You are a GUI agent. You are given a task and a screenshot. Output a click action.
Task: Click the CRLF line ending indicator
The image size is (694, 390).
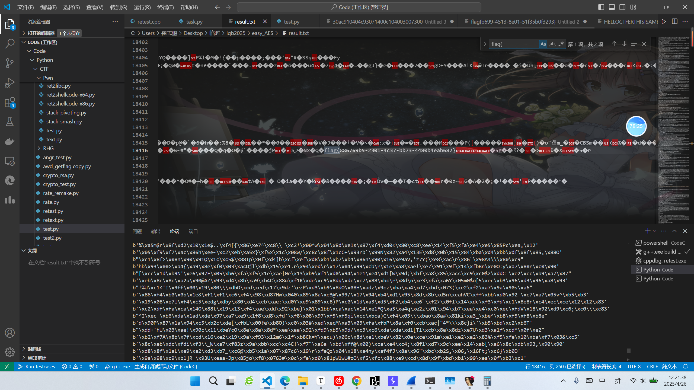pyautogui.click(x=652, y=367)
